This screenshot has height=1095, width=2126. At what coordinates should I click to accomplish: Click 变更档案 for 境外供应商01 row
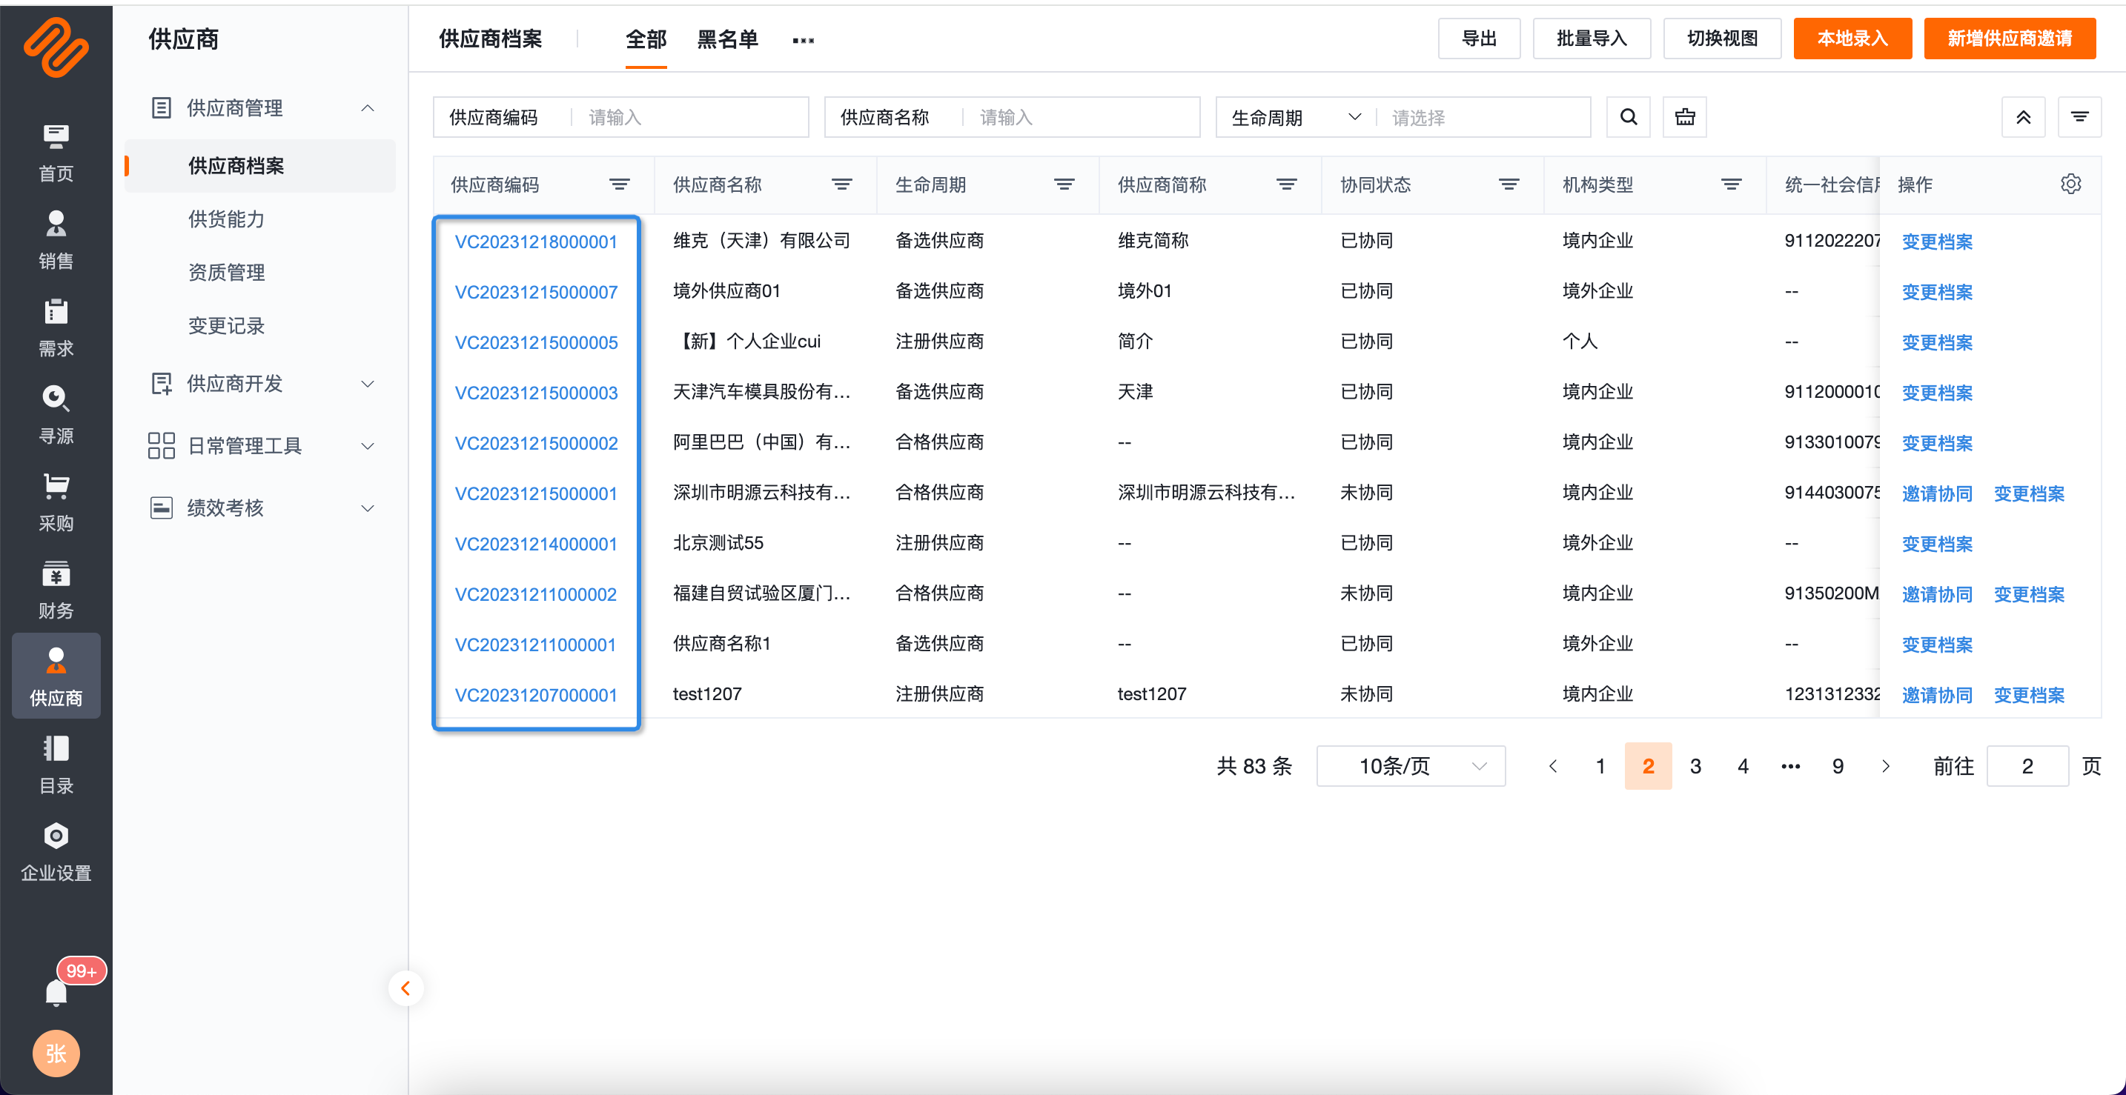(1937, 292)
